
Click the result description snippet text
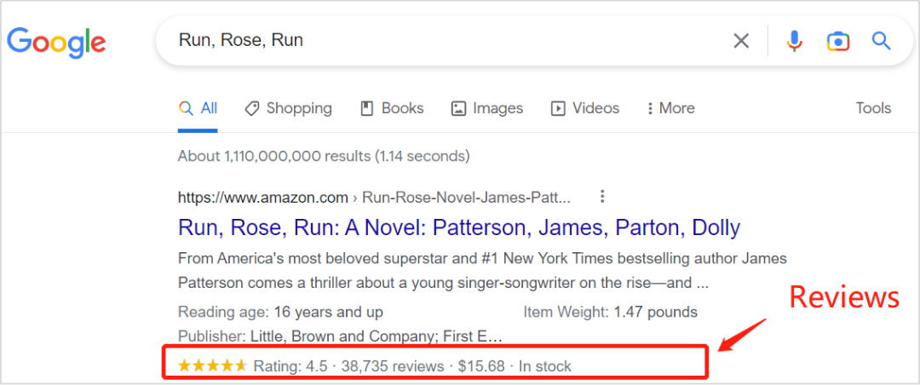click(481, 270)
